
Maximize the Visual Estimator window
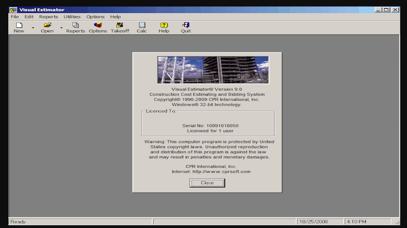click(387, 10)
